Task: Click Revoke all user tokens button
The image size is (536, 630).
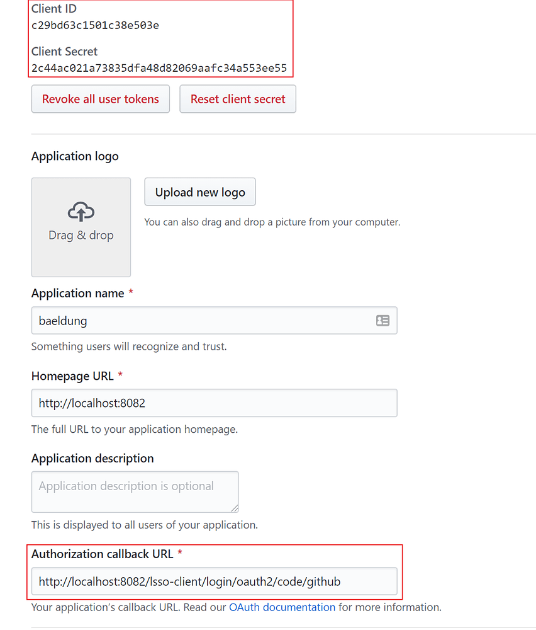Action: (x=101, y=99)
